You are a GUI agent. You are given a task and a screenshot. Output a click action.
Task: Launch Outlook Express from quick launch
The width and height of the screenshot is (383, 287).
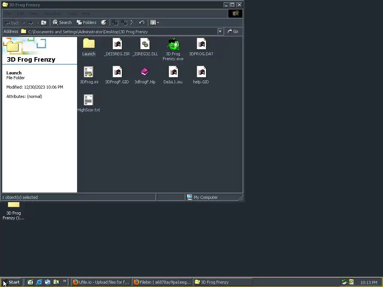pos(48,282)
